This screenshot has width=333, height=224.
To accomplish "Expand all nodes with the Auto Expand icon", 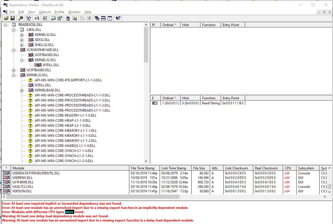I will click(28, 18).
